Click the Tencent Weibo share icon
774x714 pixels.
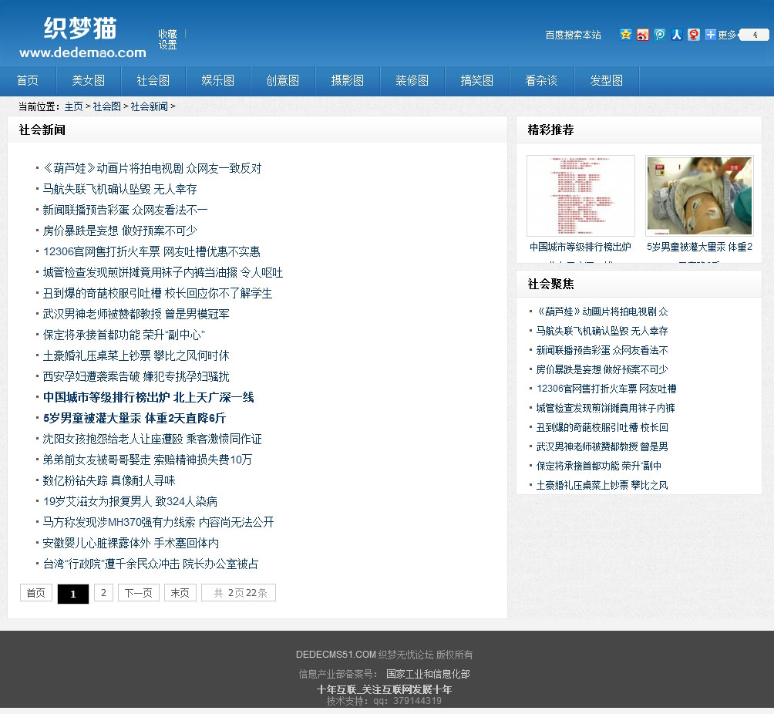point(660,35)
